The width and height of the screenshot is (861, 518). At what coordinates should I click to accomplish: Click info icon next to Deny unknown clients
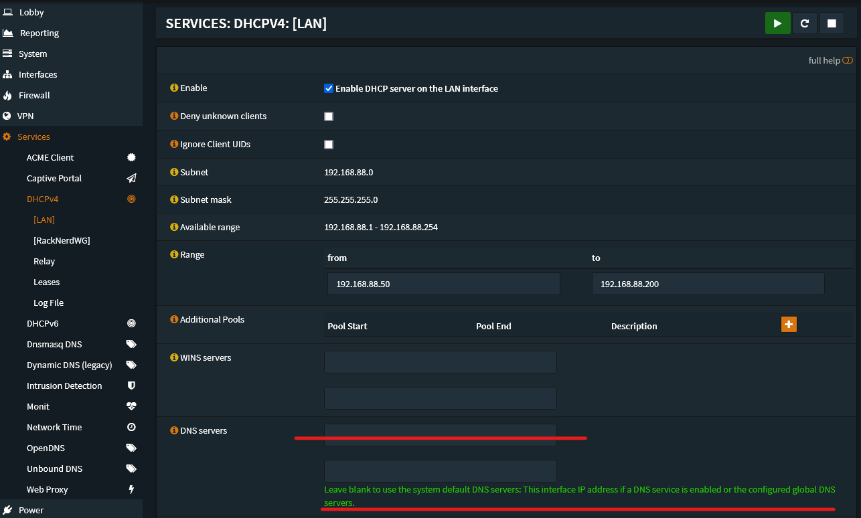(x=174, y=116)
